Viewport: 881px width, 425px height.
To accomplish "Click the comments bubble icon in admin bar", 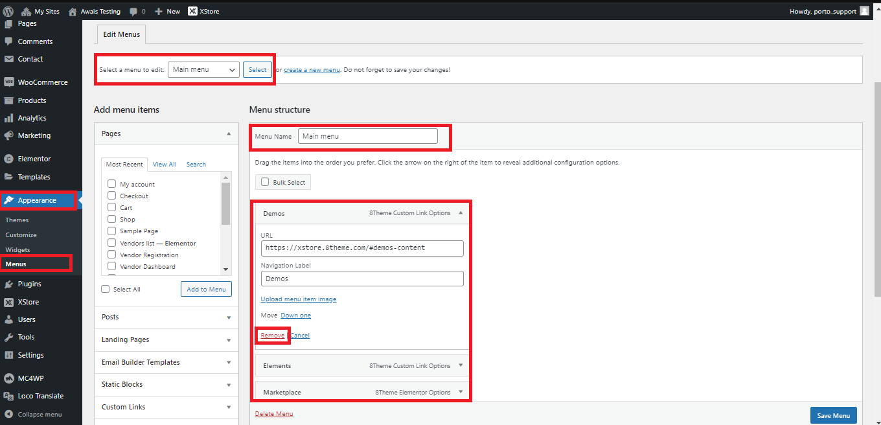I will pyautogui.click(x=133, y=12).
